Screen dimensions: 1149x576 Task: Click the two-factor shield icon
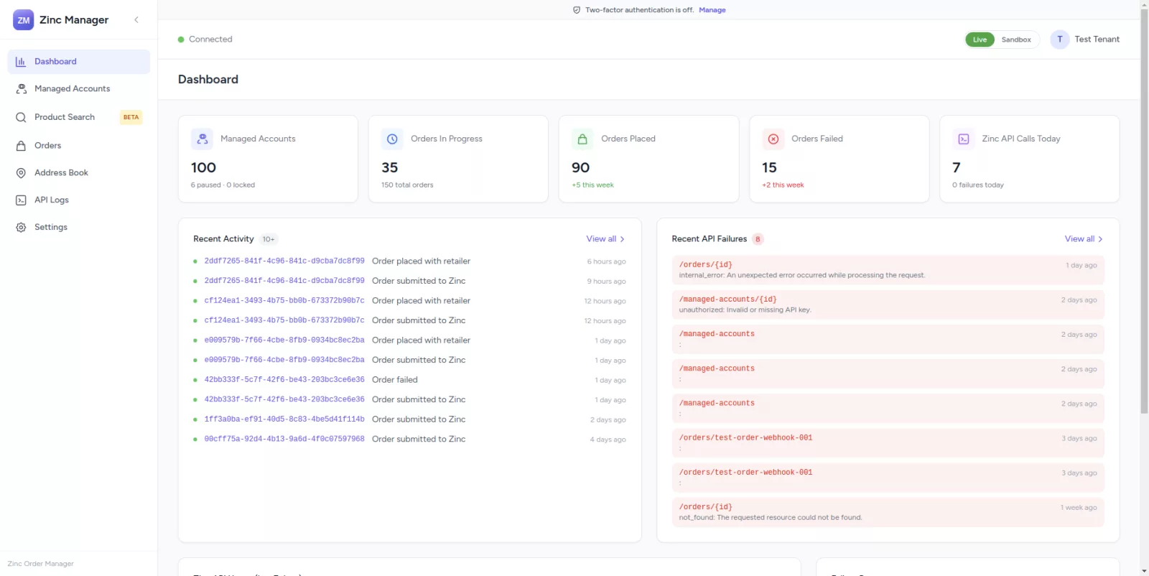[577, 10]
